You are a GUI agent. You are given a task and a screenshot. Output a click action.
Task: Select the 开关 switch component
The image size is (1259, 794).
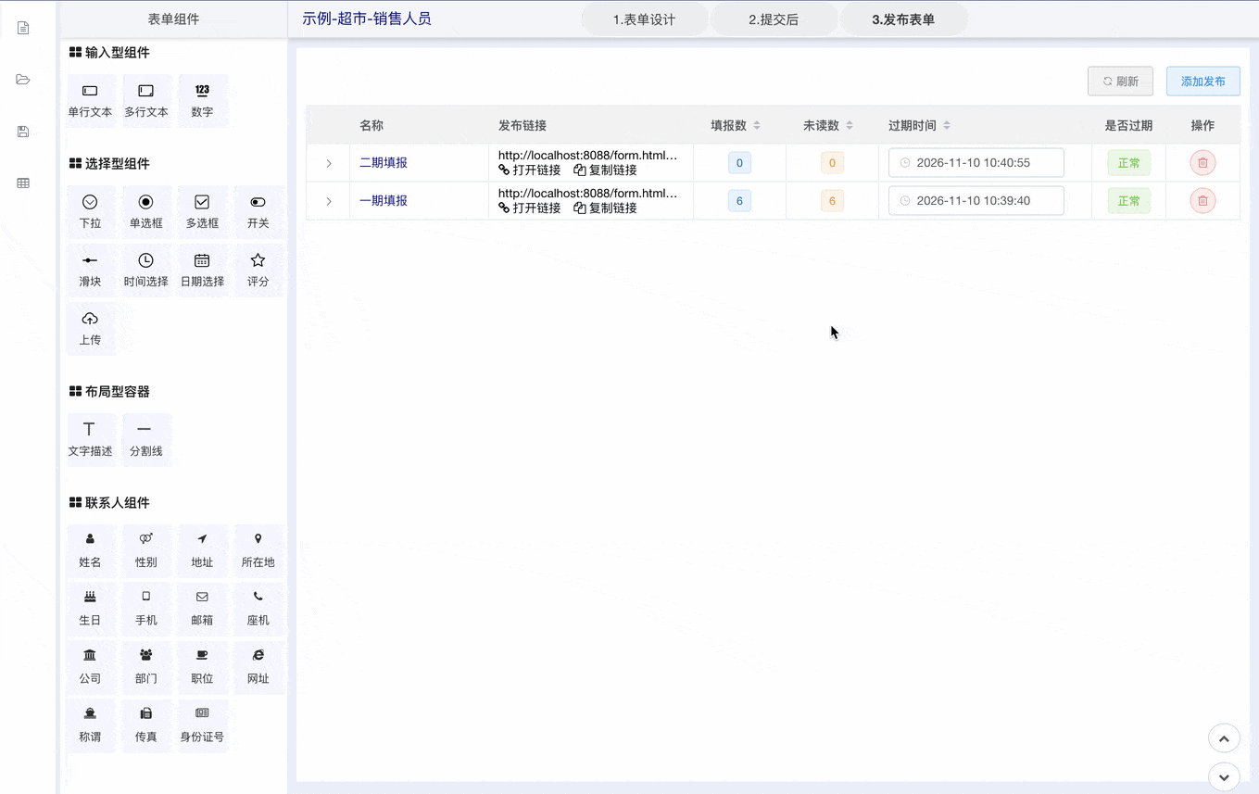pyautogui.click(x=258, y=211)
